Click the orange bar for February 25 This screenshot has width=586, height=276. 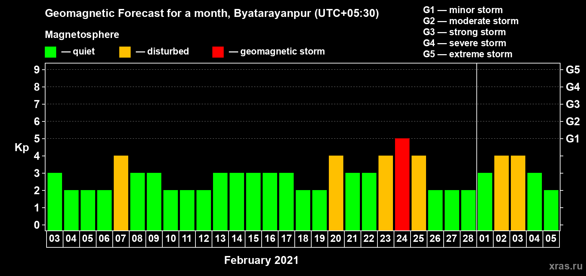[x=419, y=193]
